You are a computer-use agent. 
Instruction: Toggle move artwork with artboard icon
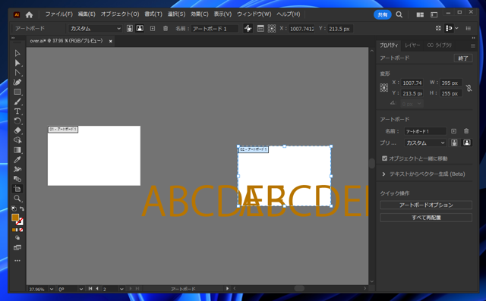248,29
